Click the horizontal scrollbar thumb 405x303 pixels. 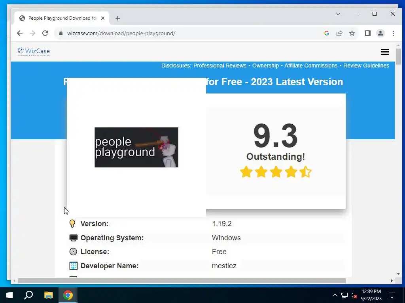point(182,281)
